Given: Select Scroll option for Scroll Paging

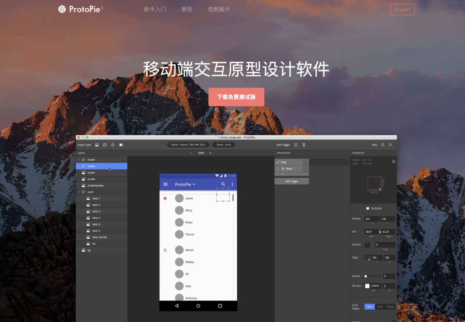Looking at the screenshot, I should [380, 307].
